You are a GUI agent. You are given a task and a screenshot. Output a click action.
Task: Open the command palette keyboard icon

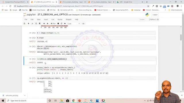click(83, 23)
